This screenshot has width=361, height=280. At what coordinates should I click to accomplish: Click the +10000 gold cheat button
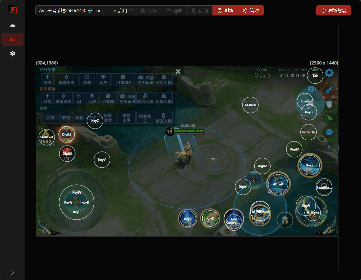(x=123, y=79)
